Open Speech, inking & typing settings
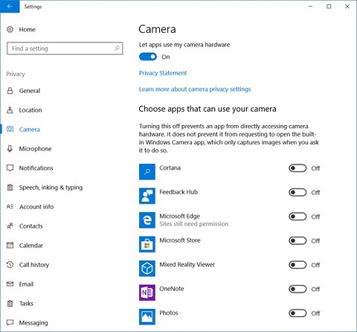The width and height of the screenshot is (357, 332). tap(51, 188)
